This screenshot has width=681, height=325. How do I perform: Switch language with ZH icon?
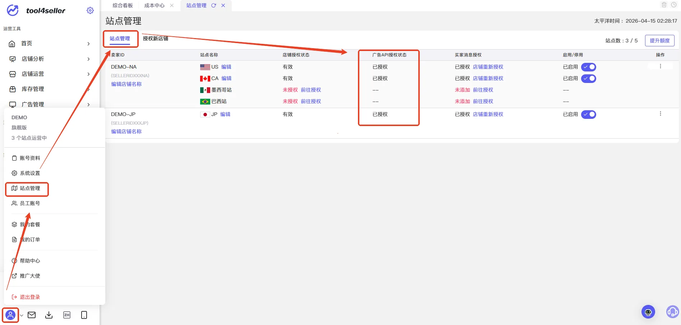pos(67,315)
